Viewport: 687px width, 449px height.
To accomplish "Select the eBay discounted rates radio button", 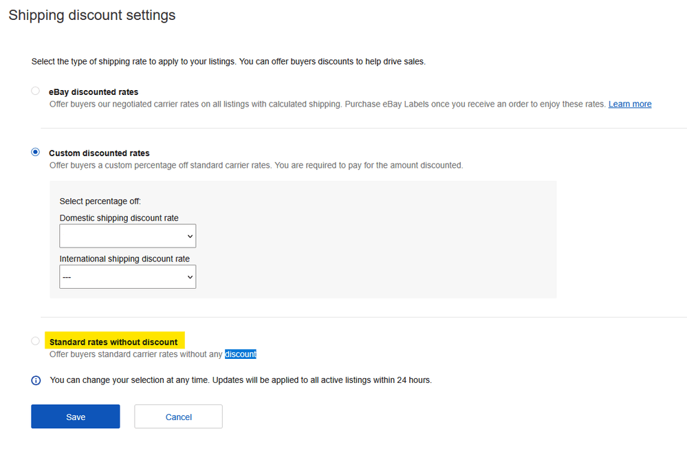I will pyautogui.click(x=36, y=91).
